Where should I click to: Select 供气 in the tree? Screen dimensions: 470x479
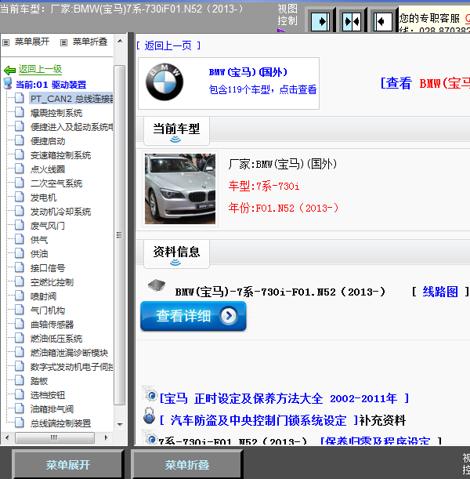click(x=38, y=240)
